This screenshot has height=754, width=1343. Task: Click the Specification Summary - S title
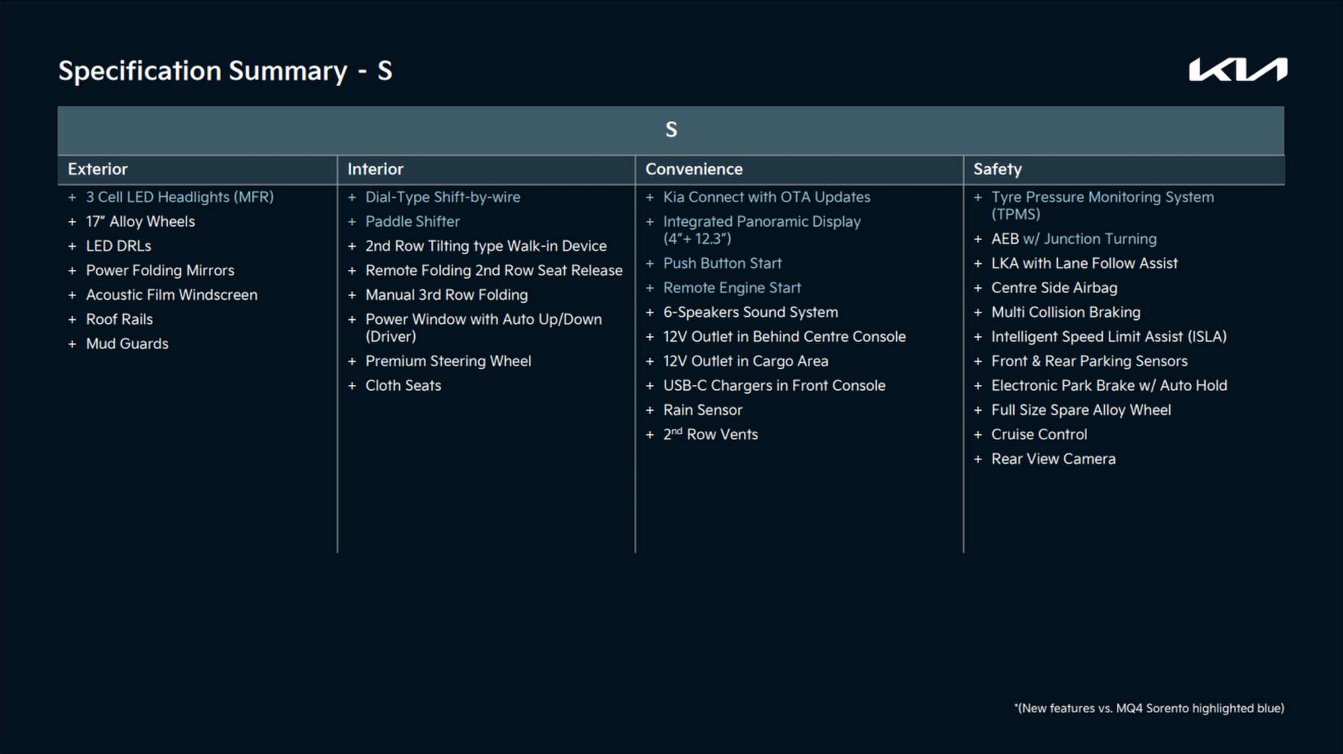225,71
